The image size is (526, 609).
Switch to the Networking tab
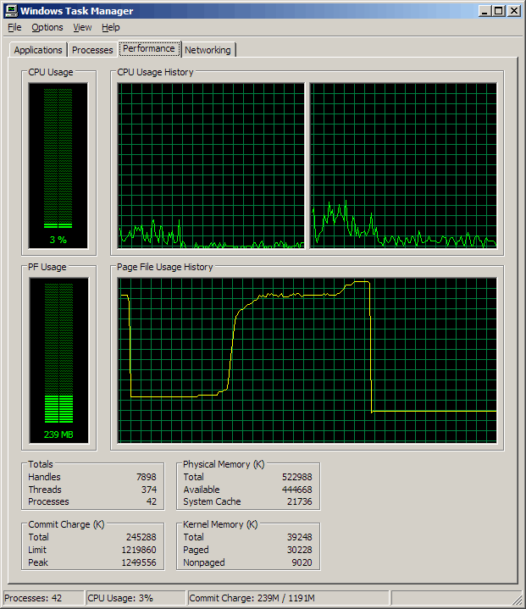pyautogui.click(x=208, y=50)
